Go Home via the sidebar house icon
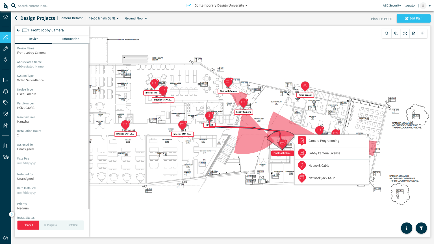The height and width of the screenshot is (244, 434). (x=5, y=17)
